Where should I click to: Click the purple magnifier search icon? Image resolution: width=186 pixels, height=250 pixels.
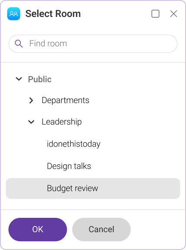click(x=19, y=43)
